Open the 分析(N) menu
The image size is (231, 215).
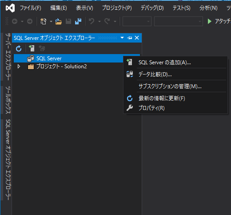coord(208,8)
